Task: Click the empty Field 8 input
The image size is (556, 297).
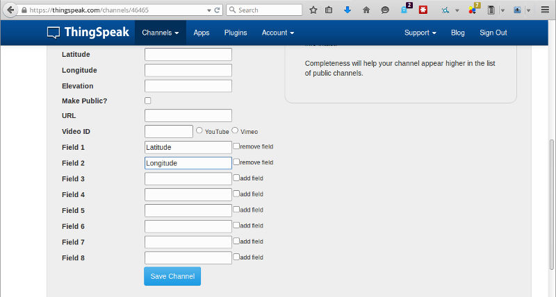Action: tap(188, 257)
